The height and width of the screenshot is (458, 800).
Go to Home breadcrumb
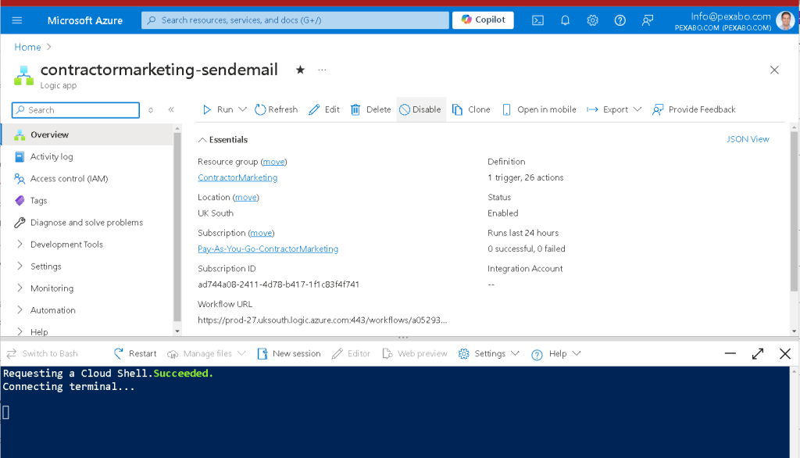(x=27, y=47)
